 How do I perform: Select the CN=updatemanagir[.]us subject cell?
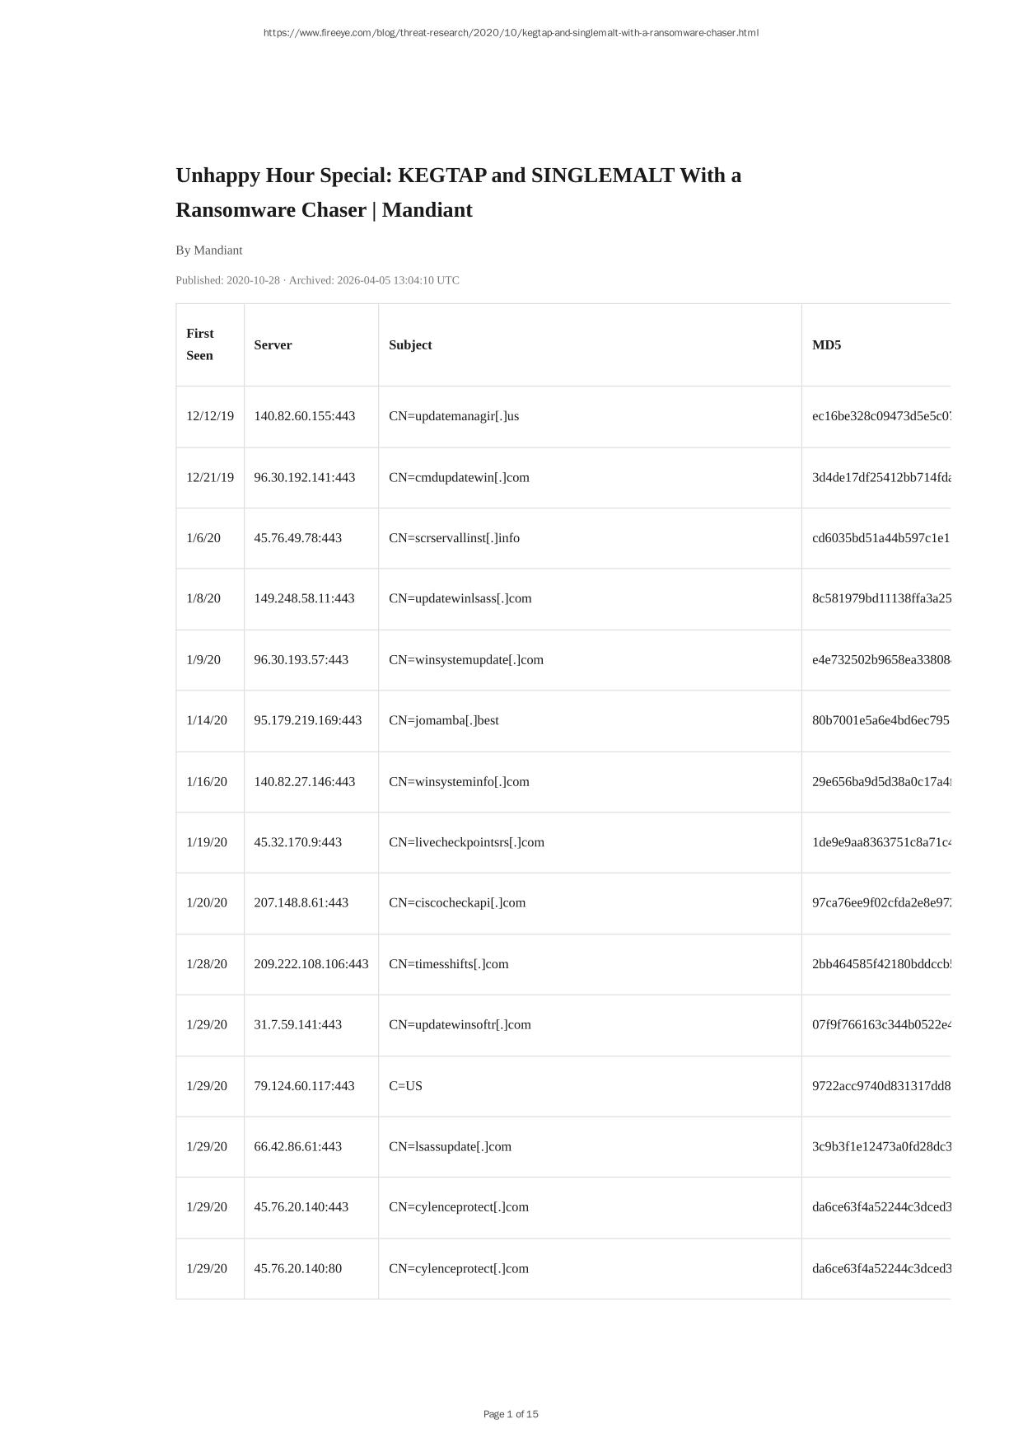click(x=454, y=416)
